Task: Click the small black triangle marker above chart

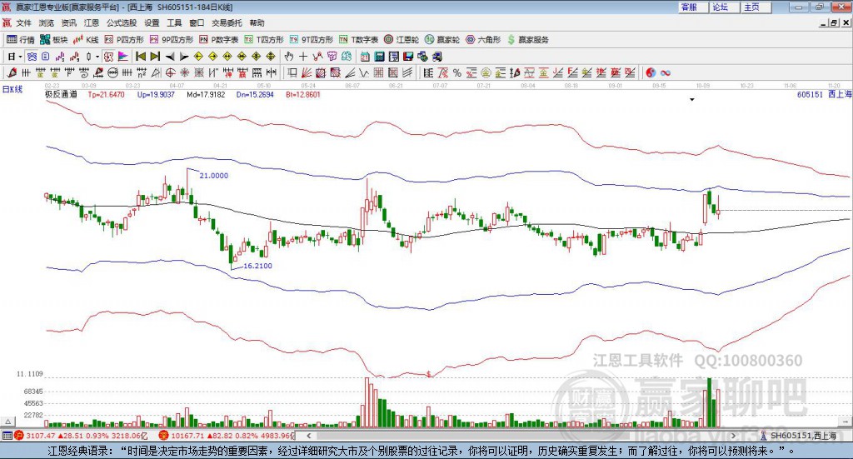Action: pyautogui.click(x=692, y=99)
